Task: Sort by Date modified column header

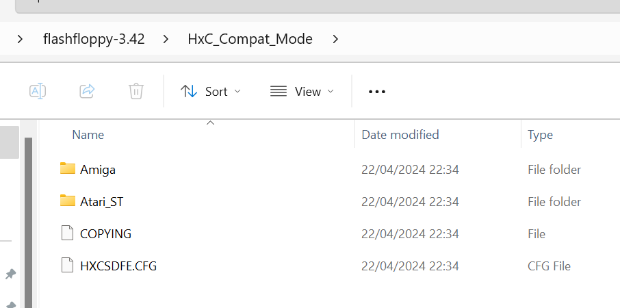Action: click(x=400, y=135)
